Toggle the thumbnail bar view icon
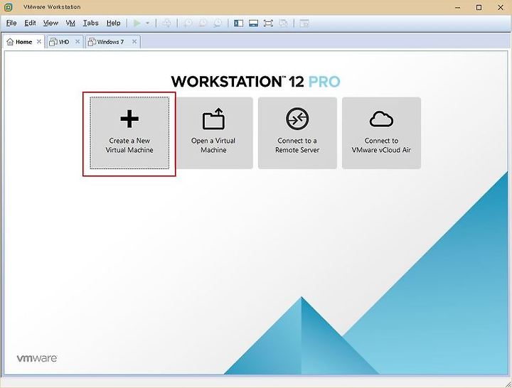The image size is (512, 388). pyautogui.click(x=253, y=23)
